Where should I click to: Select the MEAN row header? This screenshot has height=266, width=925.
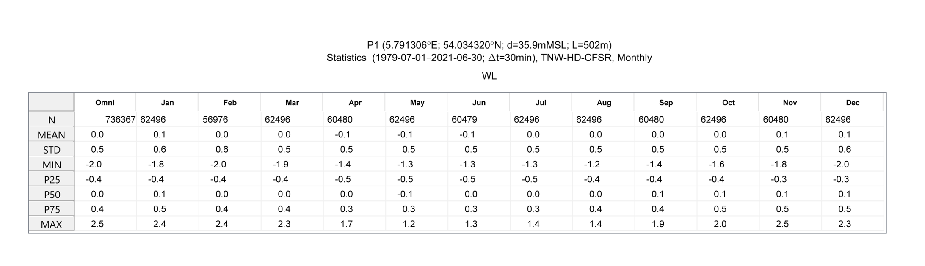pyautogui.click(x=51, y=134)
